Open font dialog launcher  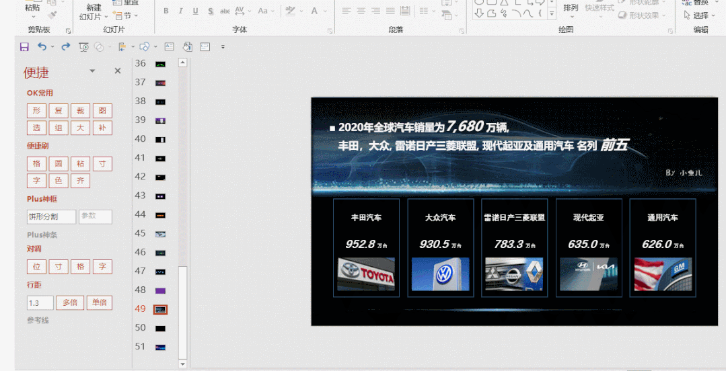click(x=330, y=31)
